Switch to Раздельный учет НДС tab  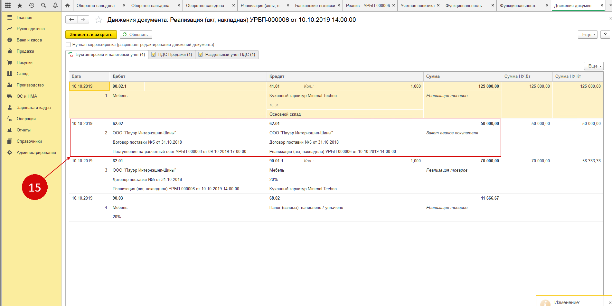[227, 55]
